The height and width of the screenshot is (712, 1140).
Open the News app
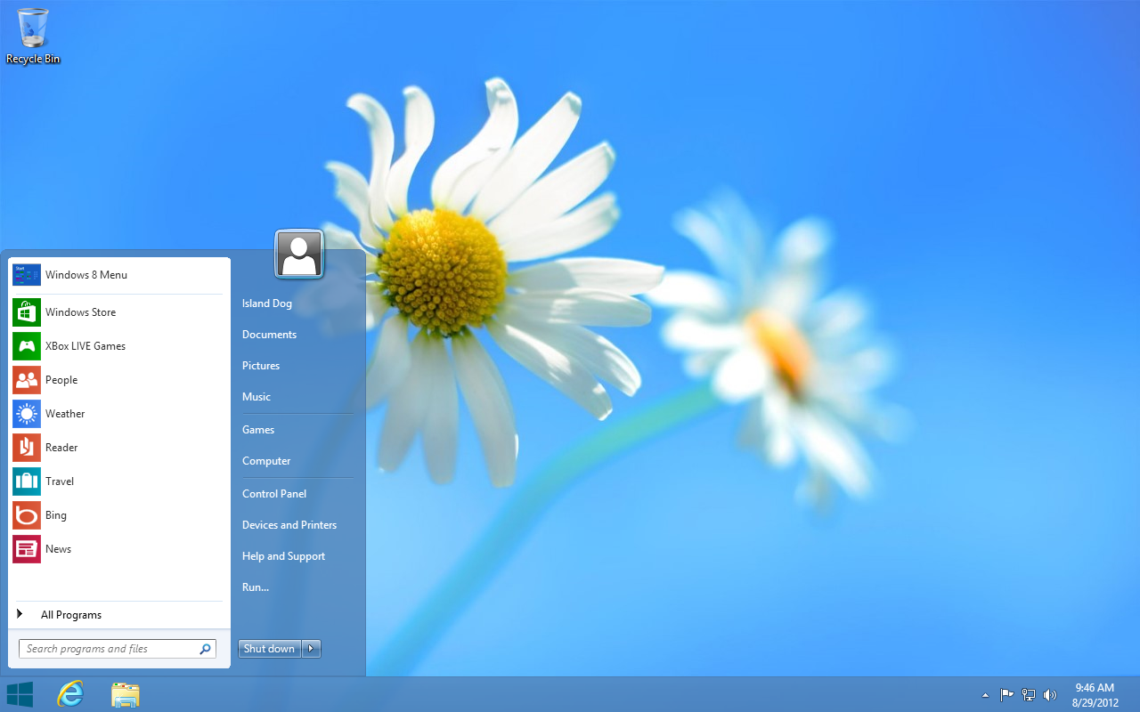(x=58, y=549)
